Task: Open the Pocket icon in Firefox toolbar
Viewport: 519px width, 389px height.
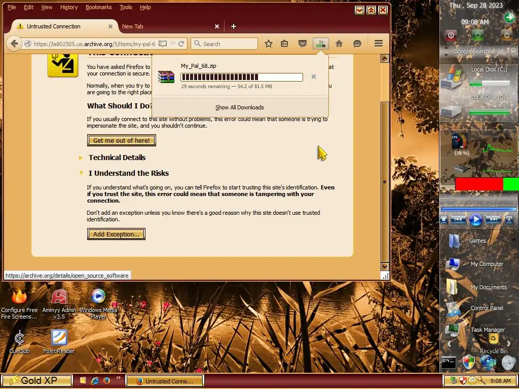Action: (302, 44)
